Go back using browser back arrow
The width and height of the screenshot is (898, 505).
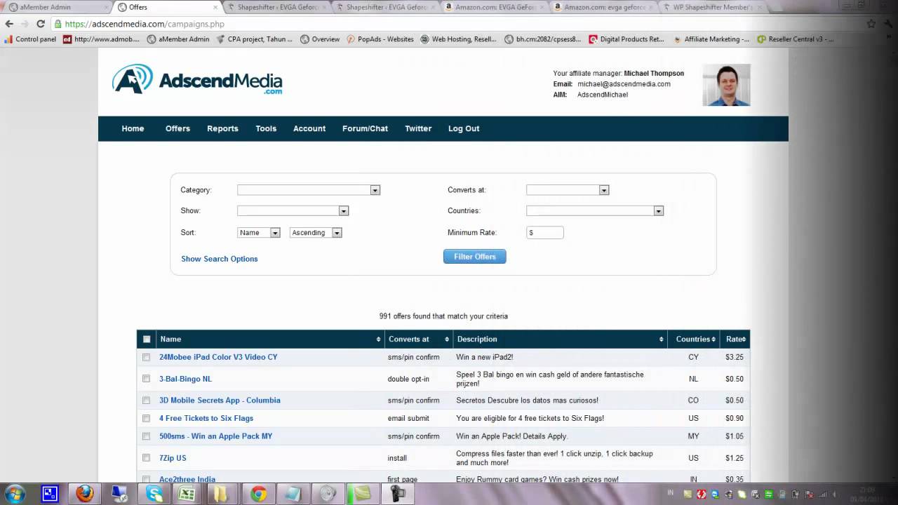[x=10, y=24]
